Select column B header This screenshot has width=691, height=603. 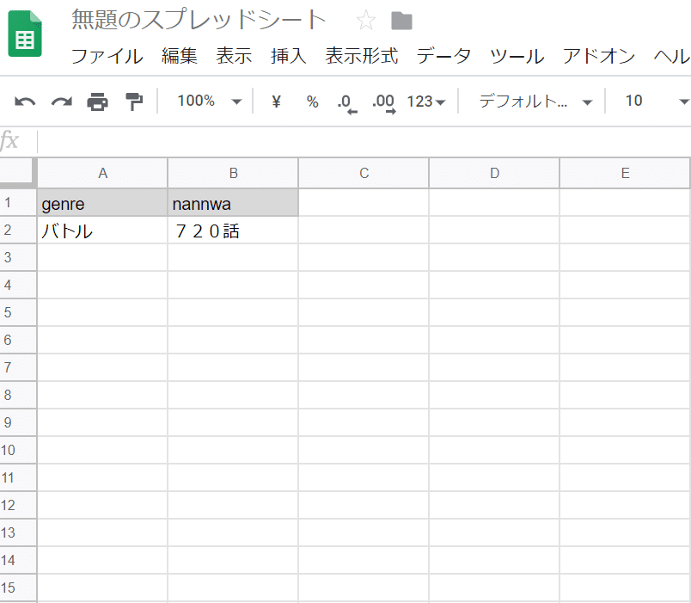point(233,174)
